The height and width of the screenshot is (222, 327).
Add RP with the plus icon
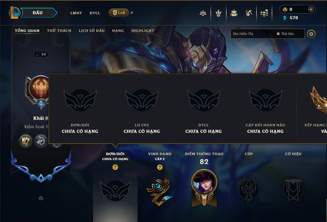pos(311,9)
